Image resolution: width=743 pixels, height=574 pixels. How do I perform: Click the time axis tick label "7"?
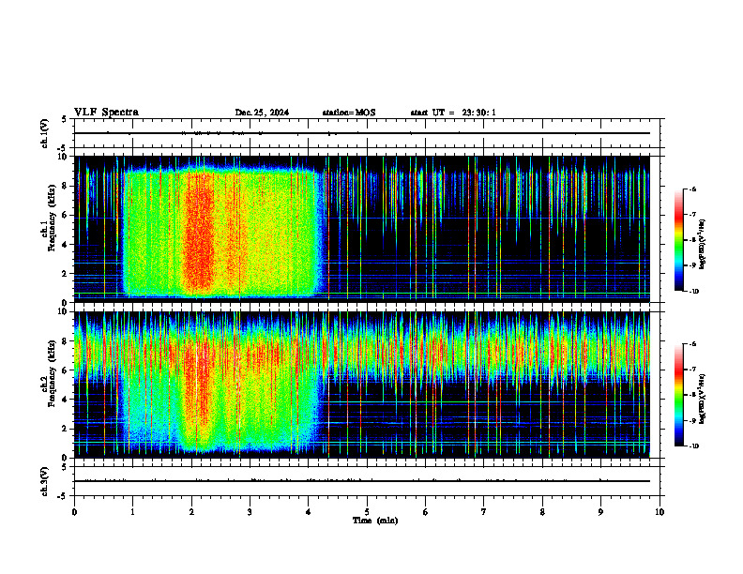484,512
